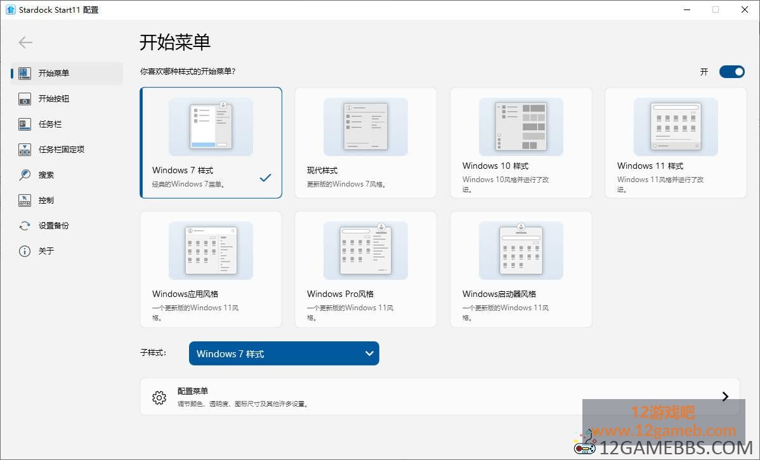Click the 控制 sidebar icon
This screenshot has width=760, height=460.
[25, 200]
